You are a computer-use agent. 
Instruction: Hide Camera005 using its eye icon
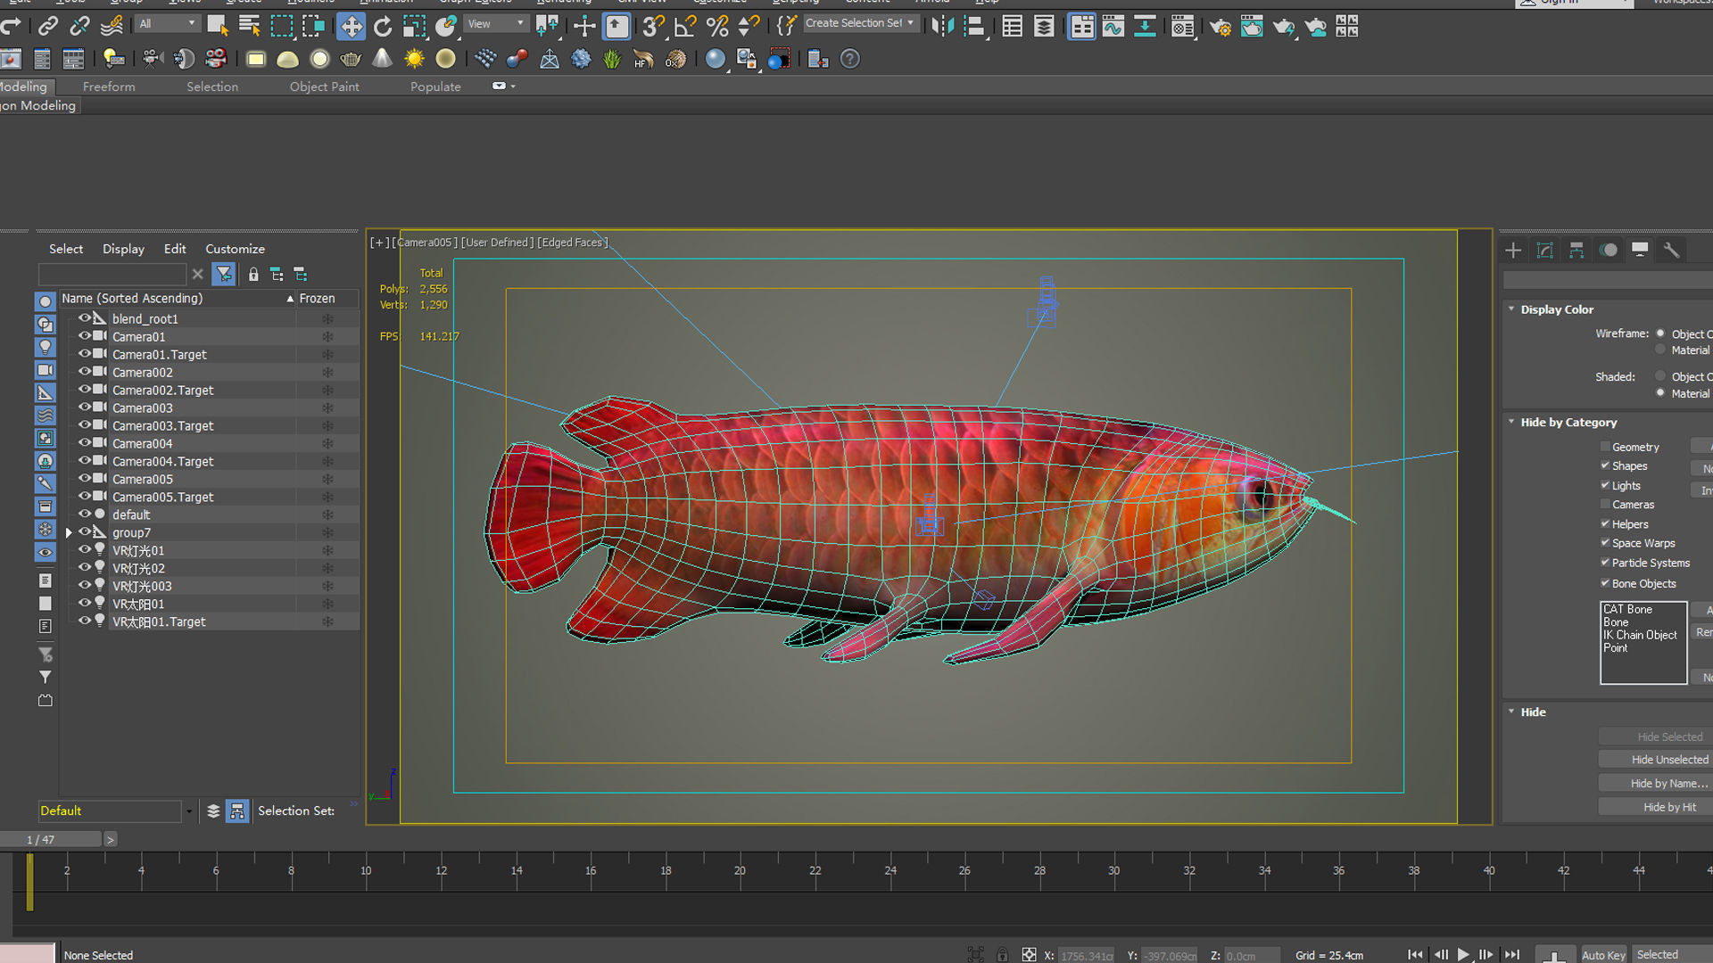click(85, 478)
